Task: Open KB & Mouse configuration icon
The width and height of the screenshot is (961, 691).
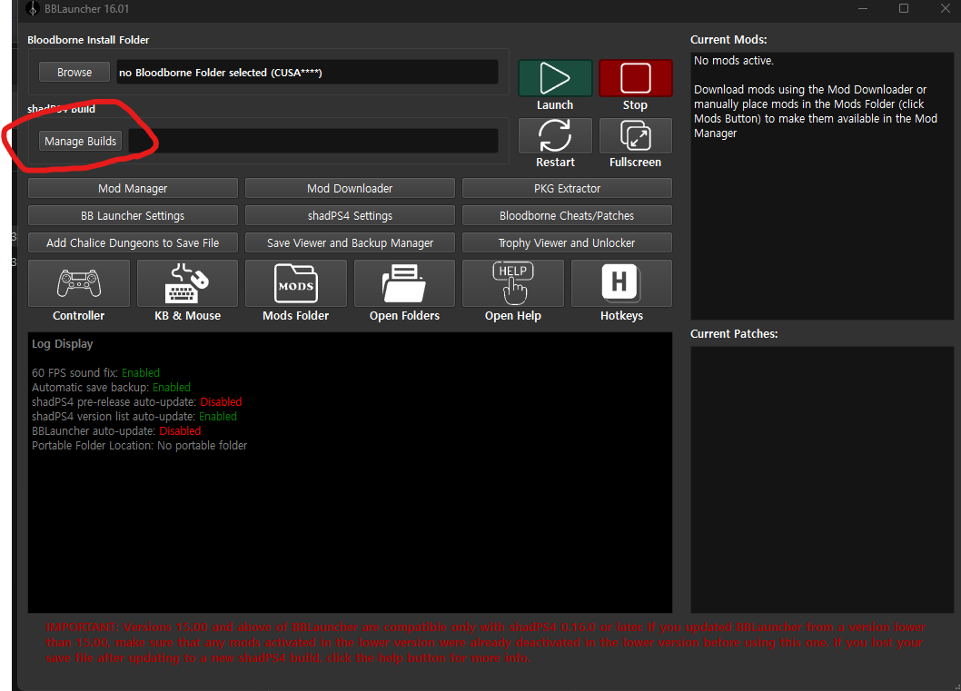Action: point(187,283)
